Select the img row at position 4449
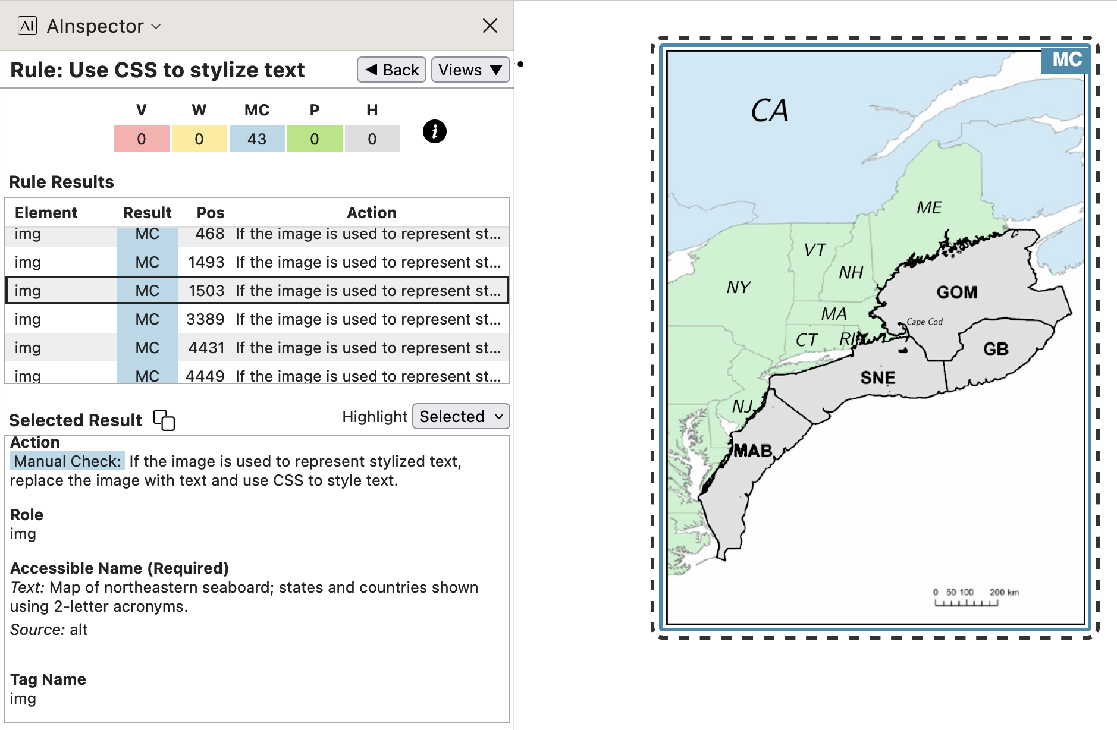 257,375
